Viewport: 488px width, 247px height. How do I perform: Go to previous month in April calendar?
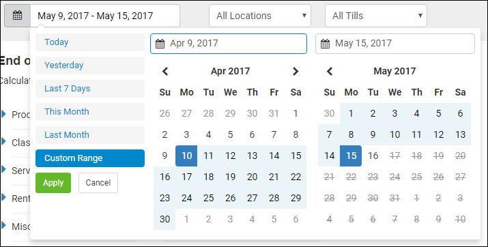coord(165,71)
